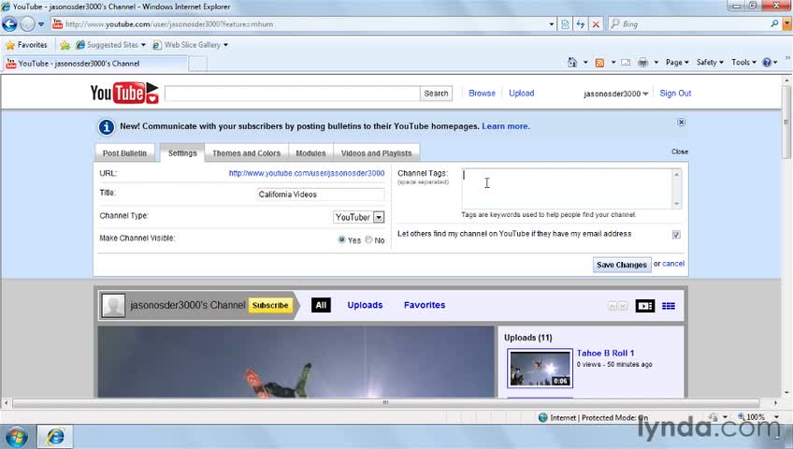
Task: Switch to Themes and Colors tab
Action: (x=246, y=153)
